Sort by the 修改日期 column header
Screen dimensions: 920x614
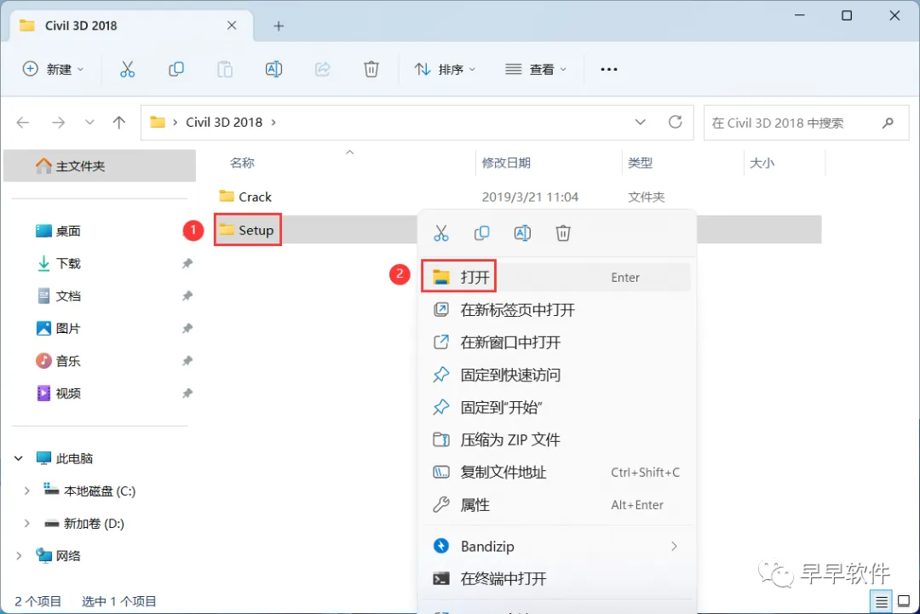[x=506, y=163]
